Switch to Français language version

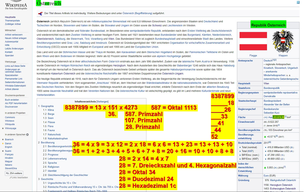pyautogui.click(x=9, y=155)
